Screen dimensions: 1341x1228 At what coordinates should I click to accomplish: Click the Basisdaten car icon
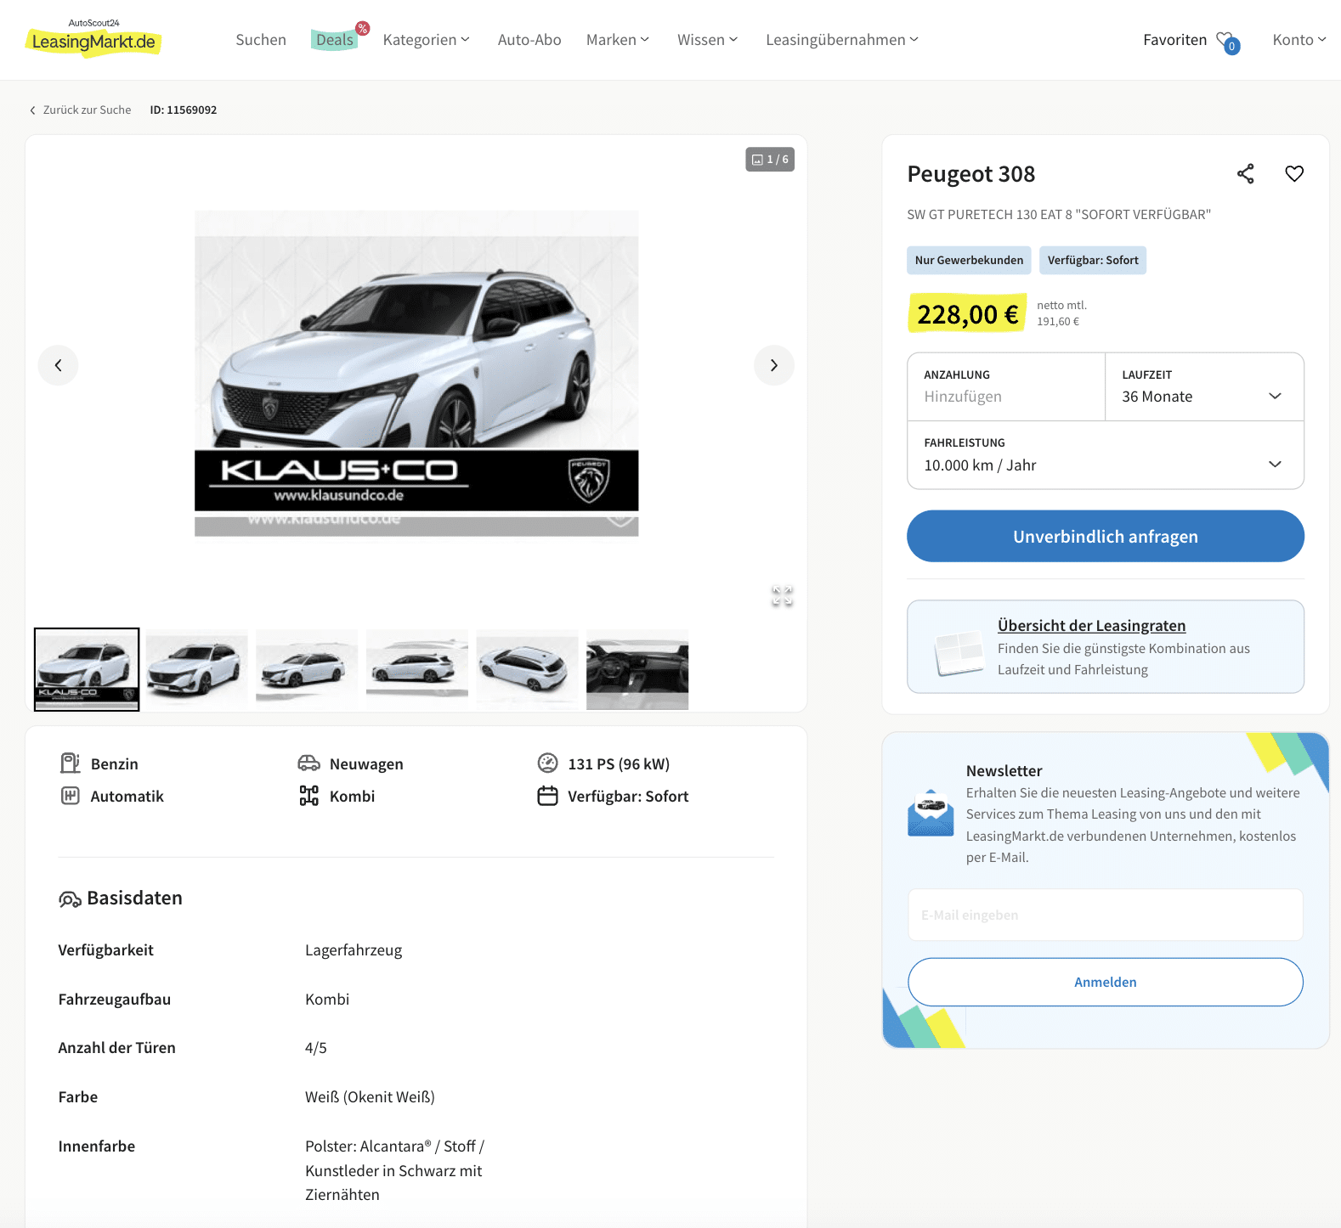tap(70, 899)
